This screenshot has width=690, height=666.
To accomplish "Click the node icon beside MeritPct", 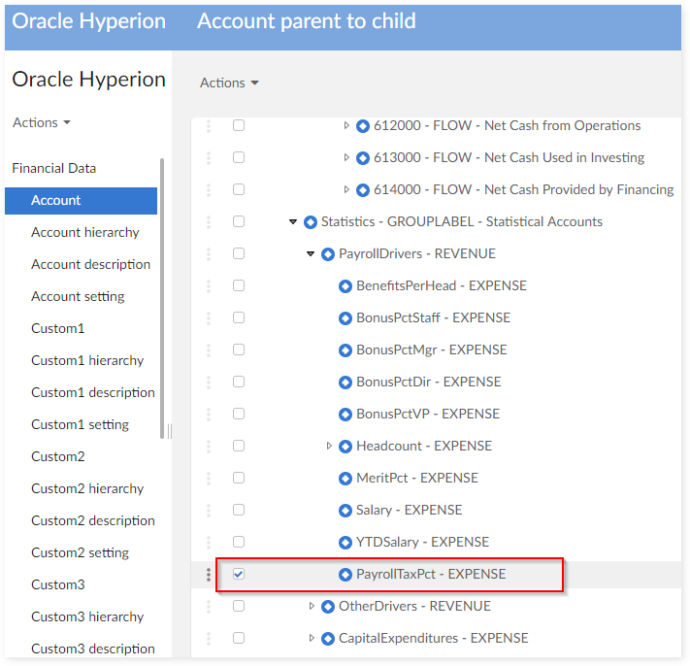I will click(x=345, y=479).
